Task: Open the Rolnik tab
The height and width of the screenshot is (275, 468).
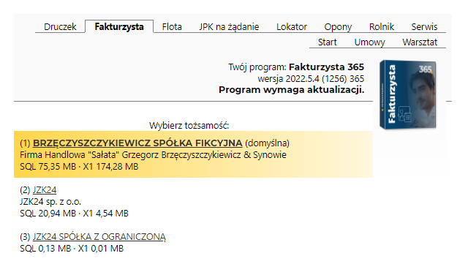Action: (382, 27)
